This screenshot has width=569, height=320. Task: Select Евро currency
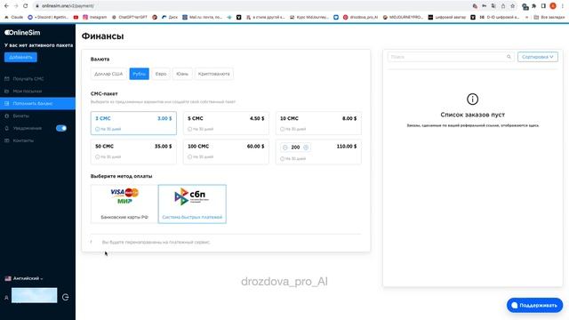[161, 74]
